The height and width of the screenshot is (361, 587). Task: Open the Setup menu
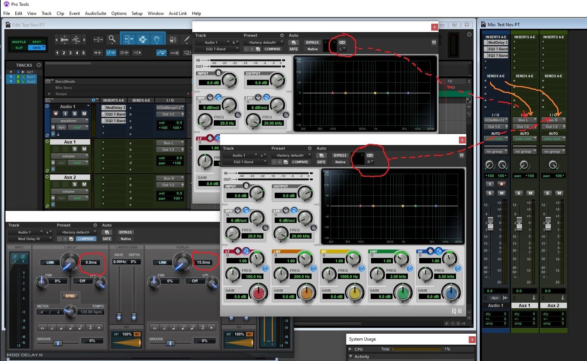point(137,13)
